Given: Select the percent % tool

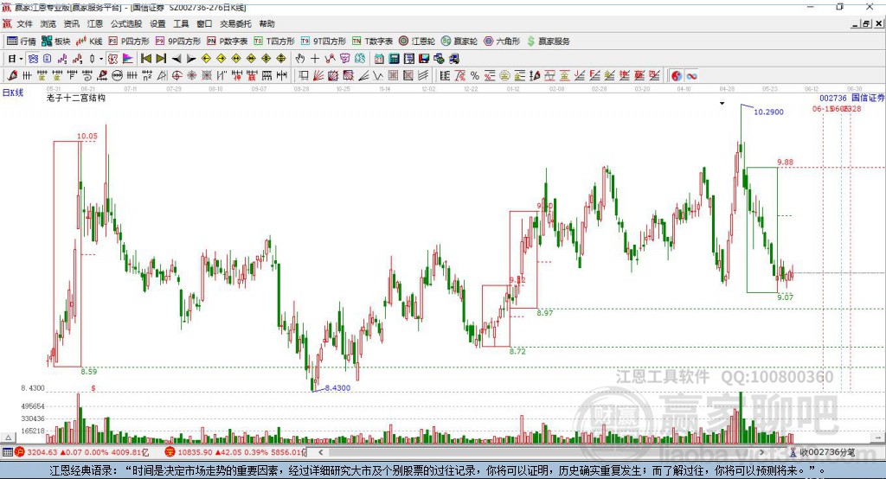Looking at the screenshot, I should (475, 76).
